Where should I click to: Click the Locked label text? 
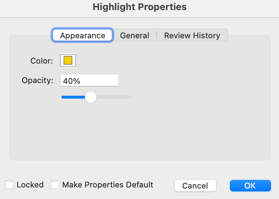[x=30, y=185]
